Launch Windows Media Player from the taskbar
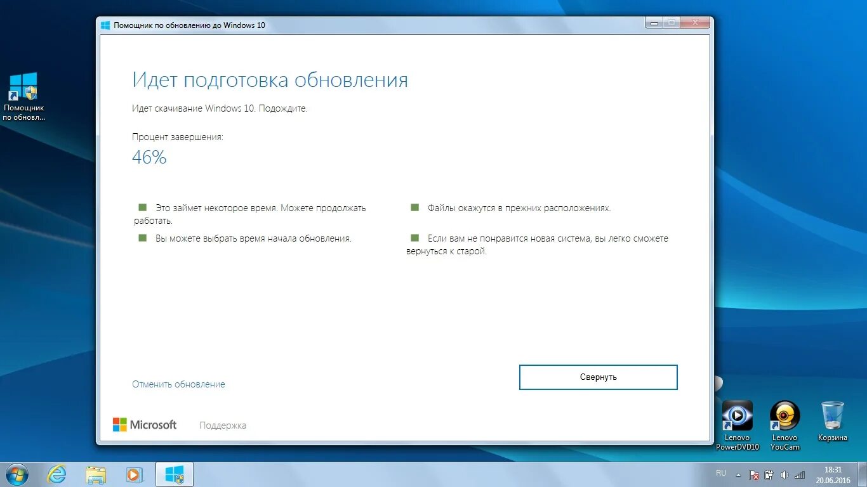 [135, 474]
